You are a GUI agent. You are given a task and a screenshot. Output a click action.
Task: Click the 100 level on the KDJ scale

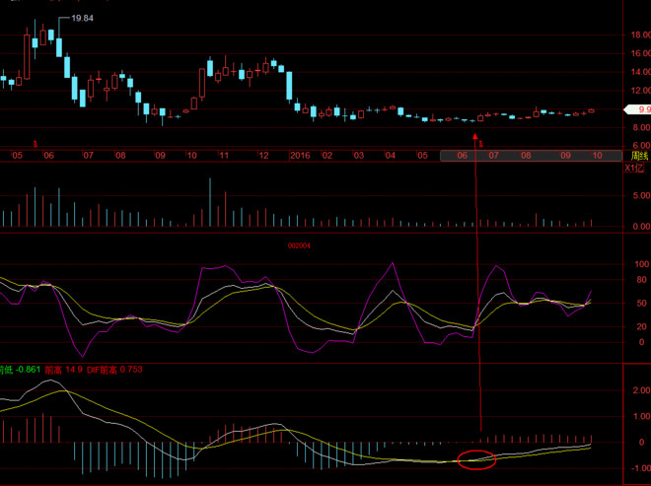tap(638, 265)
